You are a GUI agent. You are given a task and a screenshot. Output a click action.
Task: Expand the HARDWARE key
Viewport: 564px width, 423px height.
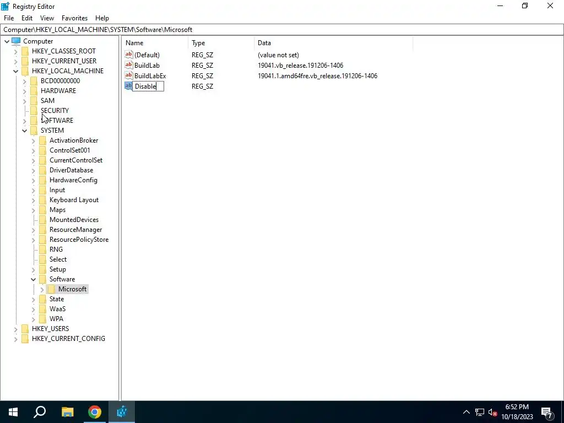click(x=24, y=91)
